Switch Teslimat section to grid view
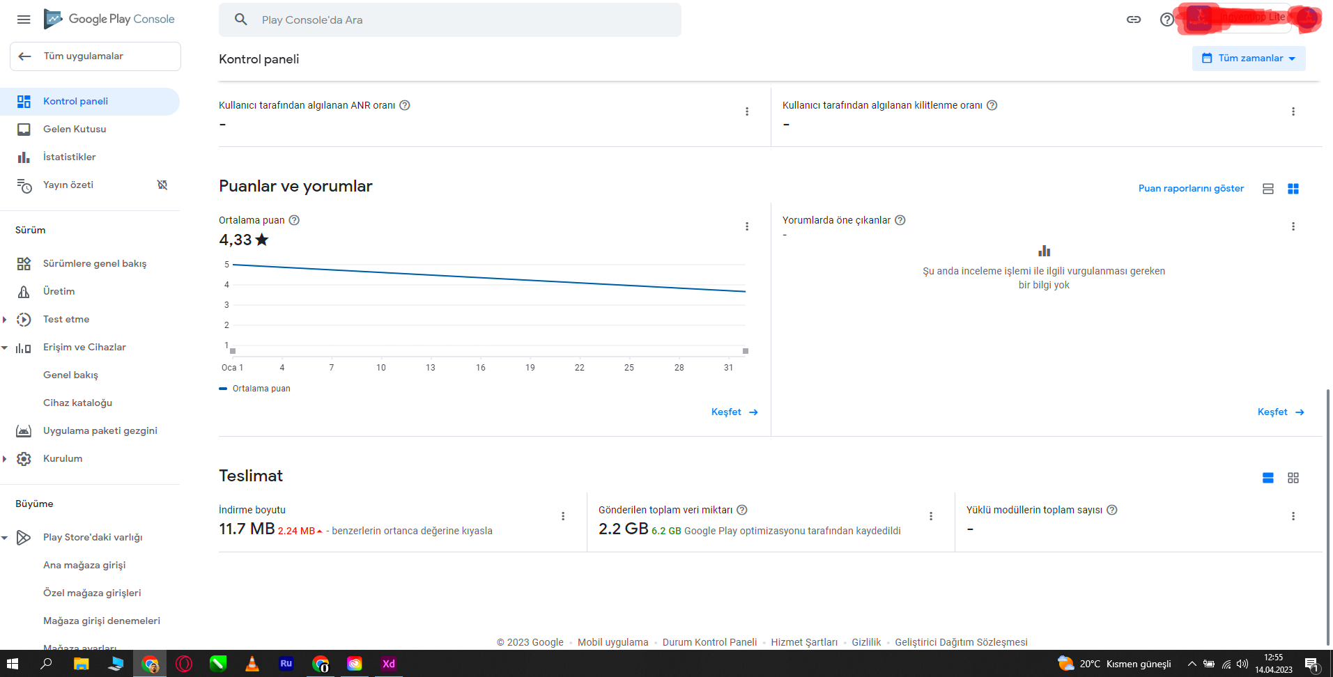Image resolution: width=1333 pixels, height=677 pixels. click(1293, 478)
